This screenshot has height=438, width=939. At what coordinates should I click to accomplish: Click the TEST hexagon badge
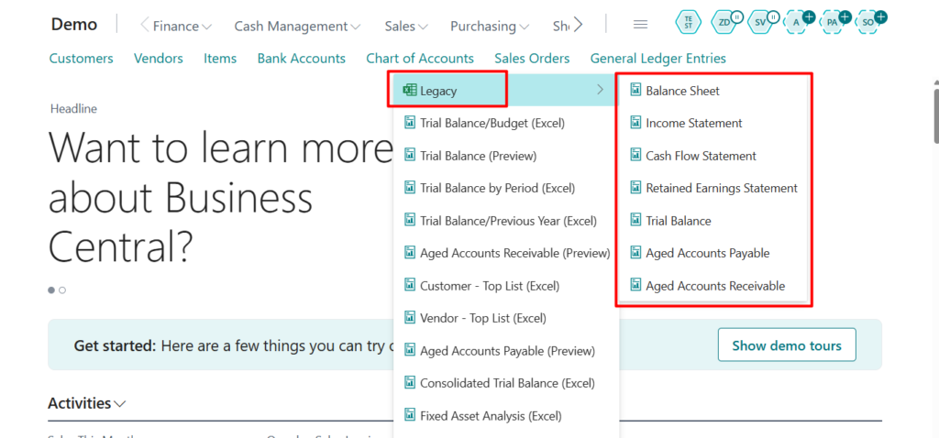pos(688,23)
